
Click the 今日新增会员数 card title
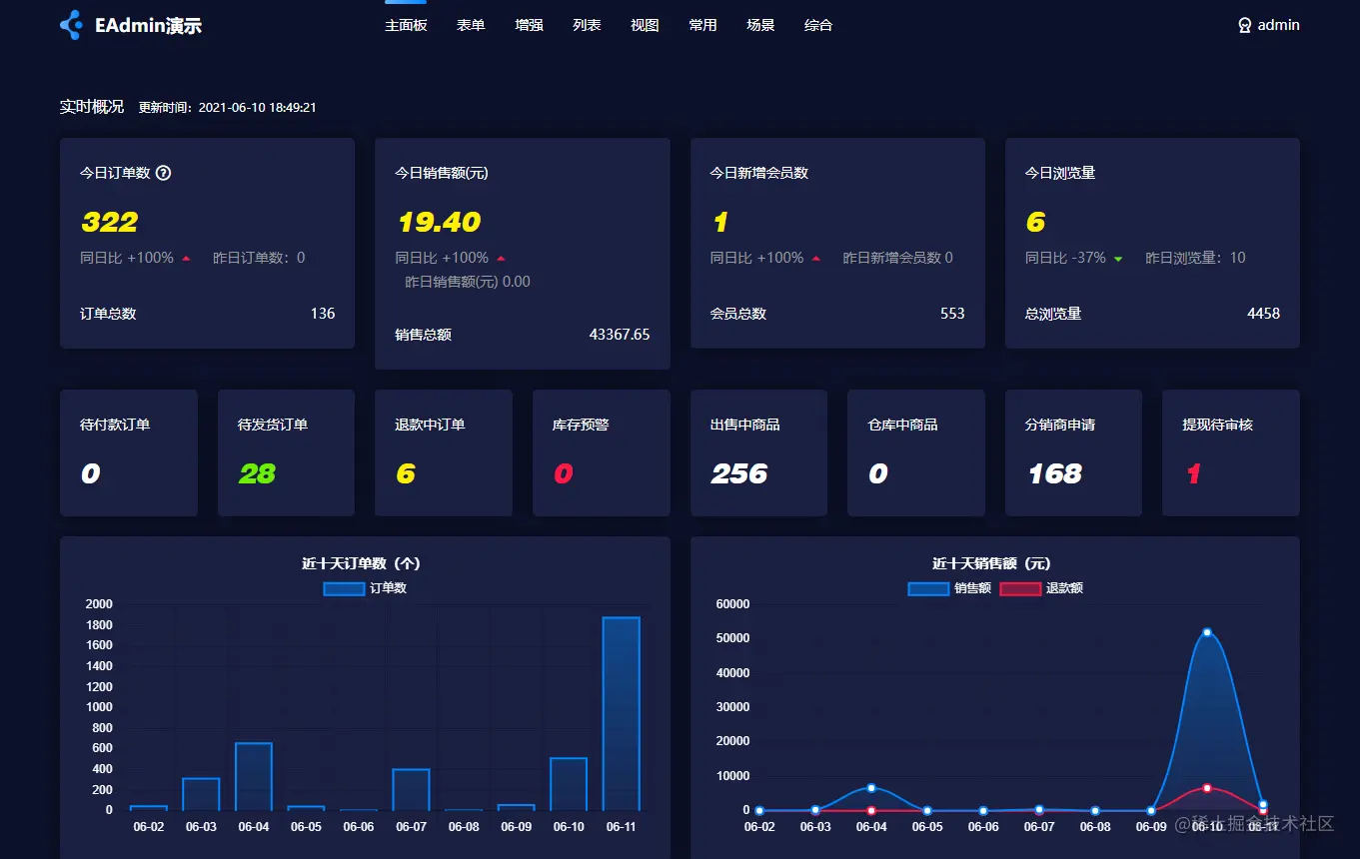click(759, 173)
